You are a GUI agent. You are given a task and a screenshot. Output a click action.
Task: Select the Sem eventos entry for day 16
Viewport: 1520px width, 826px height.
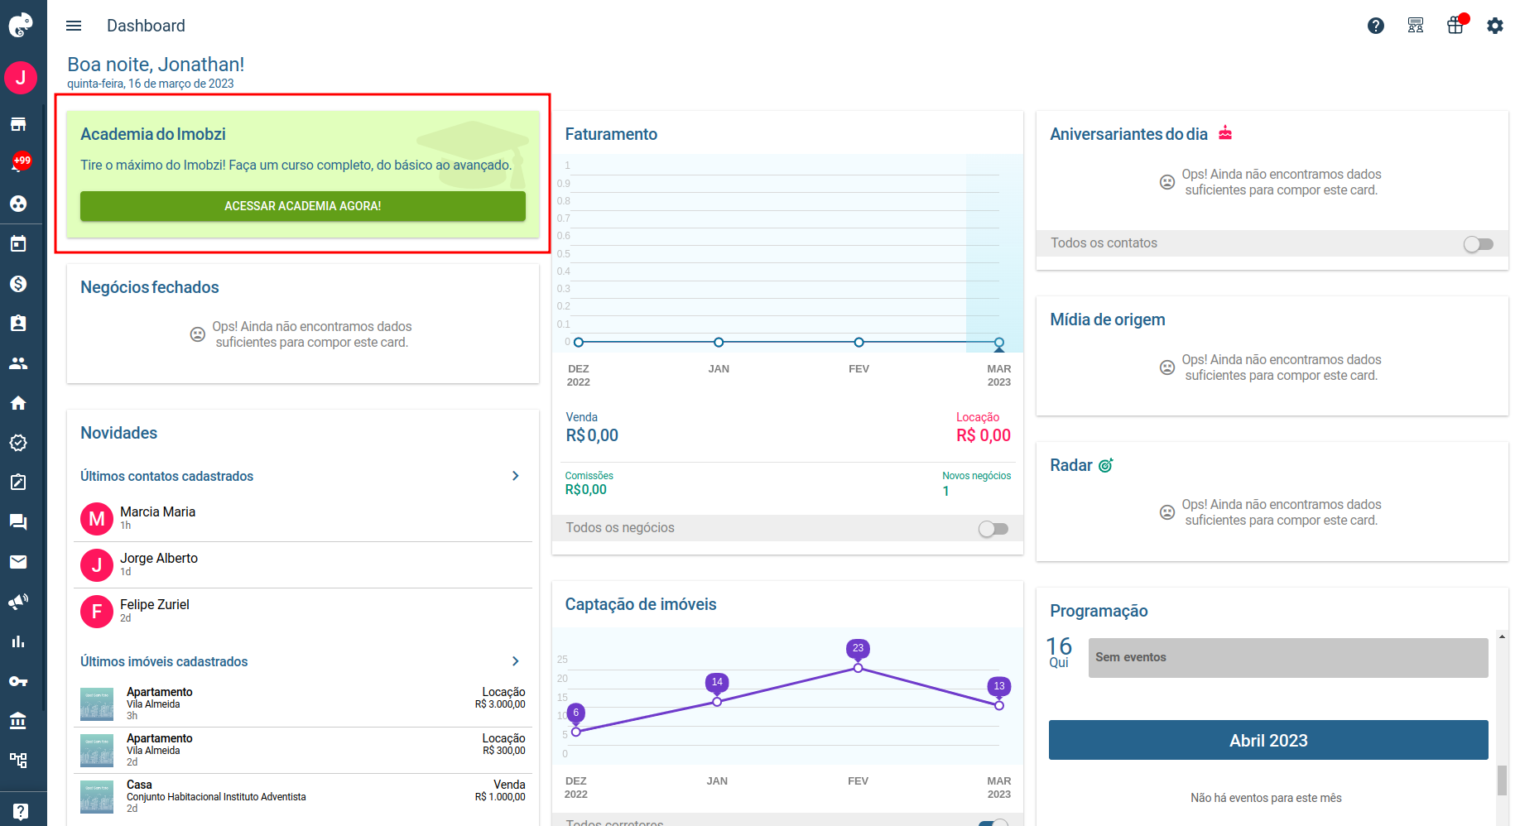(x=1288, y=657)
